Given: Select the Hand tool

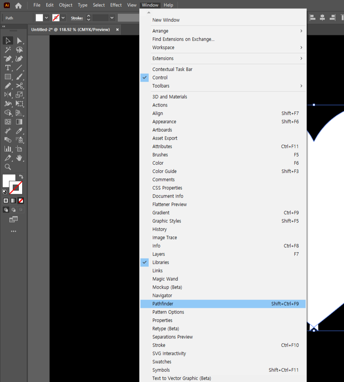Looking at the screenshot, I should pyautogui.click(x=19, y=158).
